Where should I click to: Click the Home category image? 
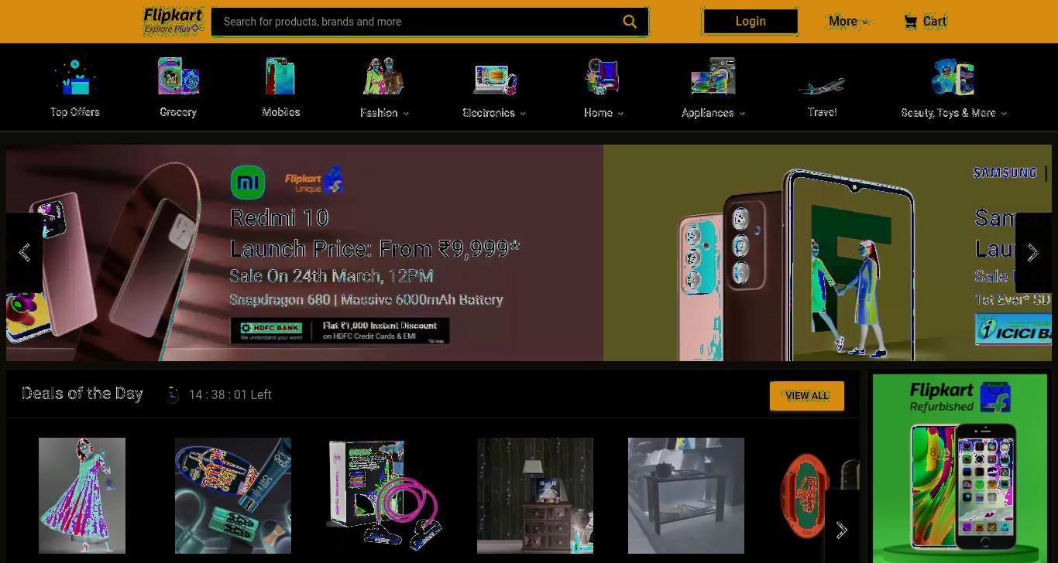tap(603, 77)
